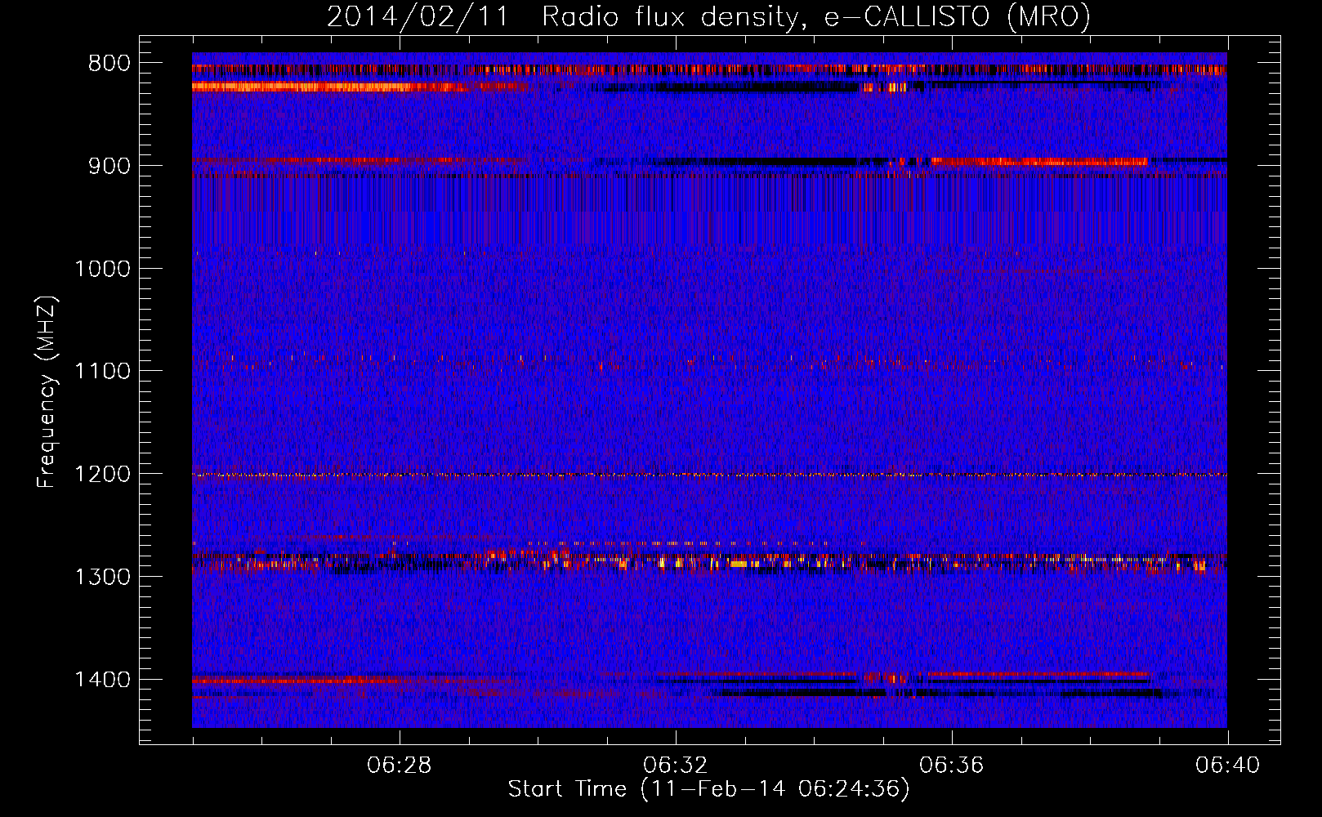Image resolution: width=1322 pixels, height=817 pixels.
Task: Click the bright red band near 820 MHz
Action: 360,86
